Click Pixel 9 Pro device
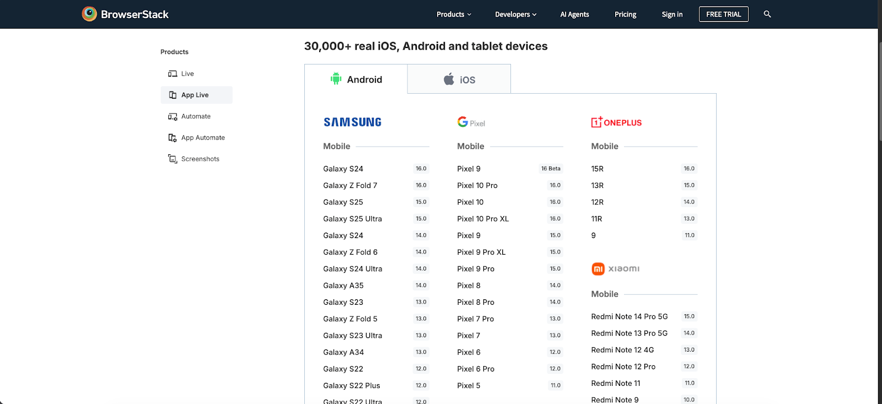 (x=476, y=269)
